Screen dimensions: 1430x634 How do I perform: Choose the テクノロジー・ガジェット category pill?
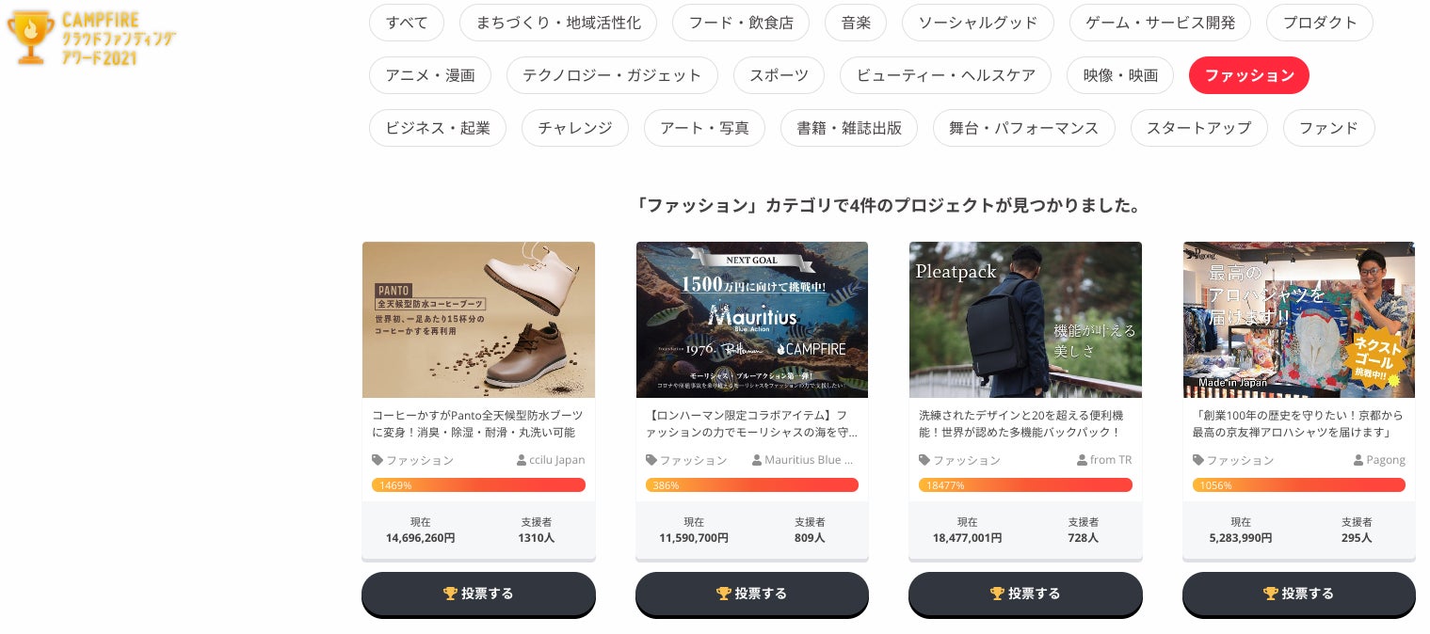tap(612, 75)
